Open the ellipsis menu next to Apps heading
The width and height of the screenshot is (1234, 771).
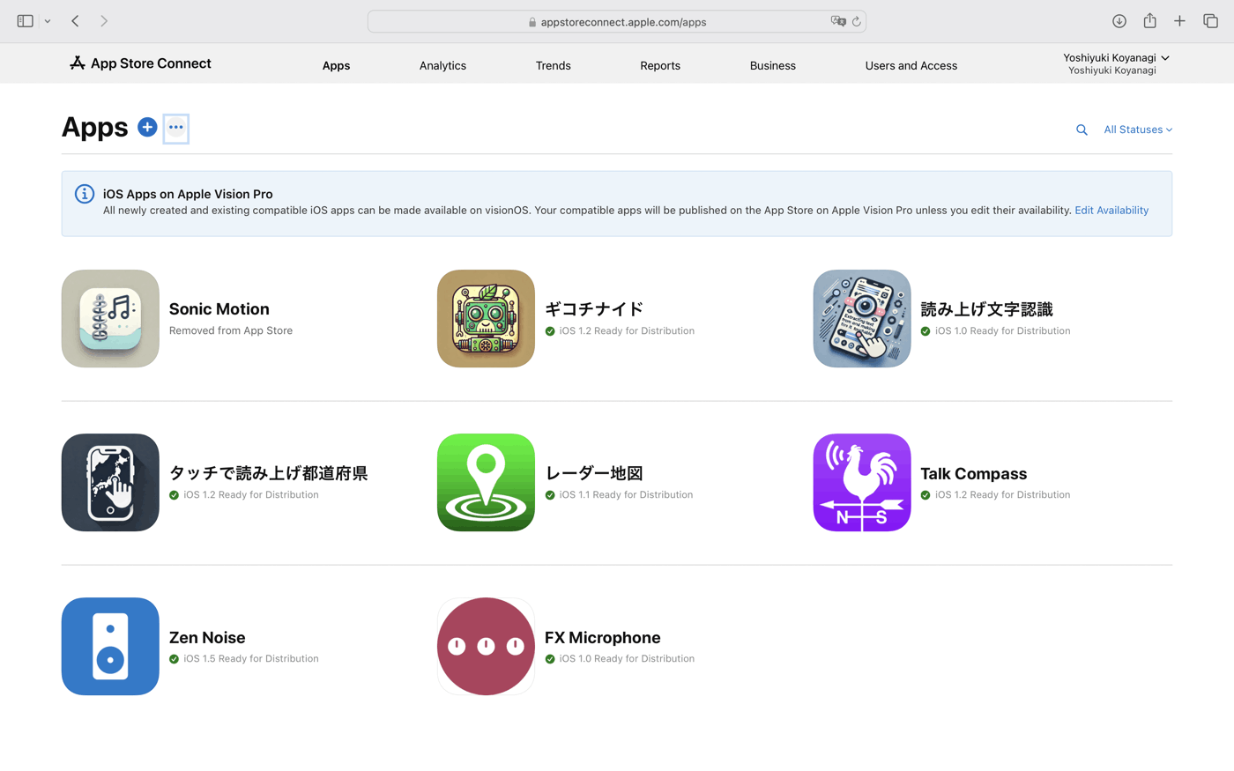coord(175,128)
